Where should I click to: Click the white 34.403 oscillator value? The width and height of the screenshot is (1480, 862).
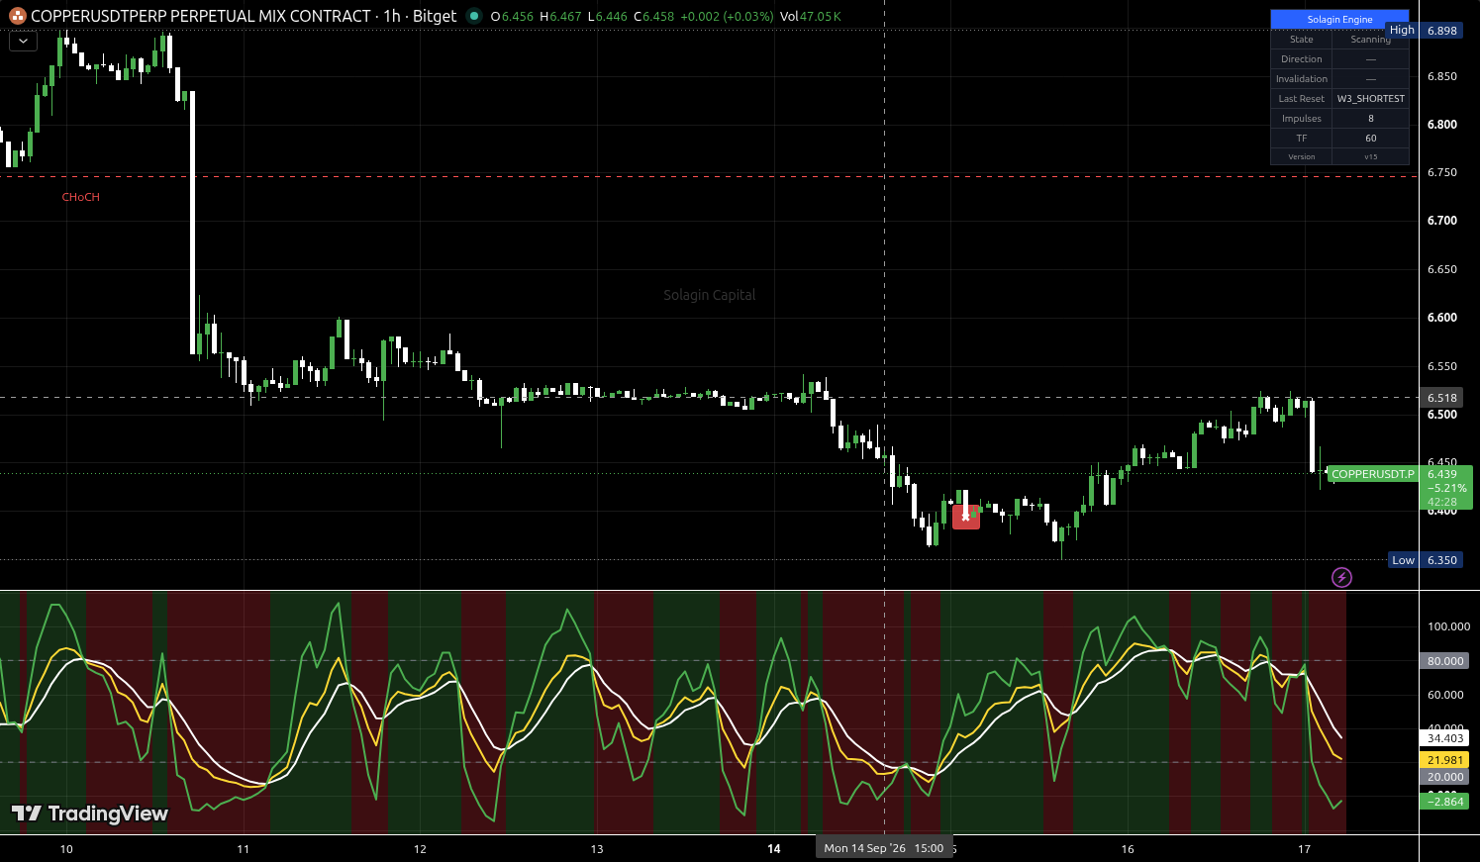pyautogui.click(x=1445, y=738)
